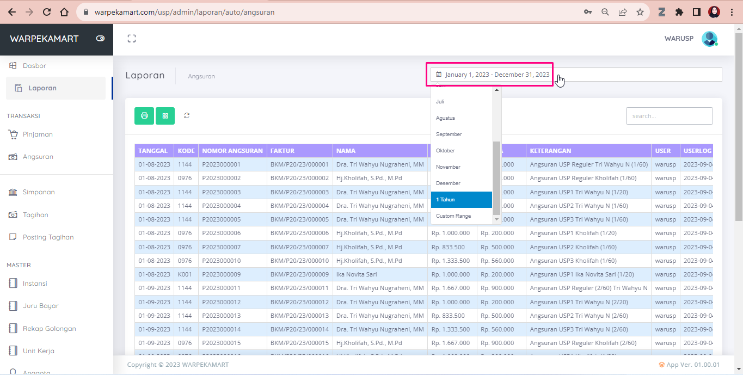Viewport: 743px width, 375px height.
Task: Sort by the NAMA column header
Action: (380, 151)
